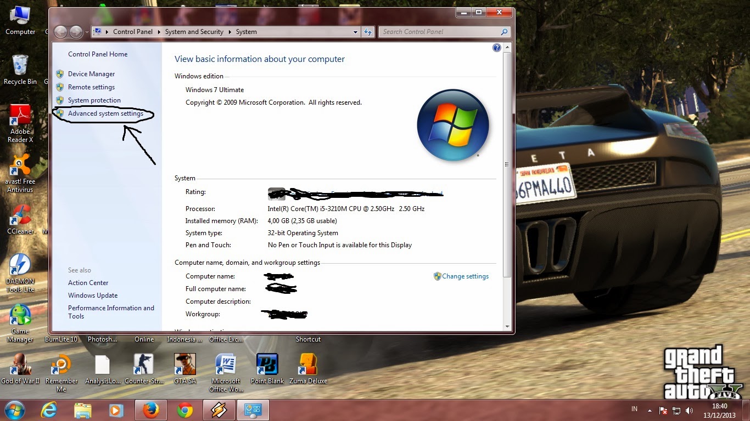Click the Back navigation button
The width and height of the screenshot is (750, 421).
click(x=61, y=32)
